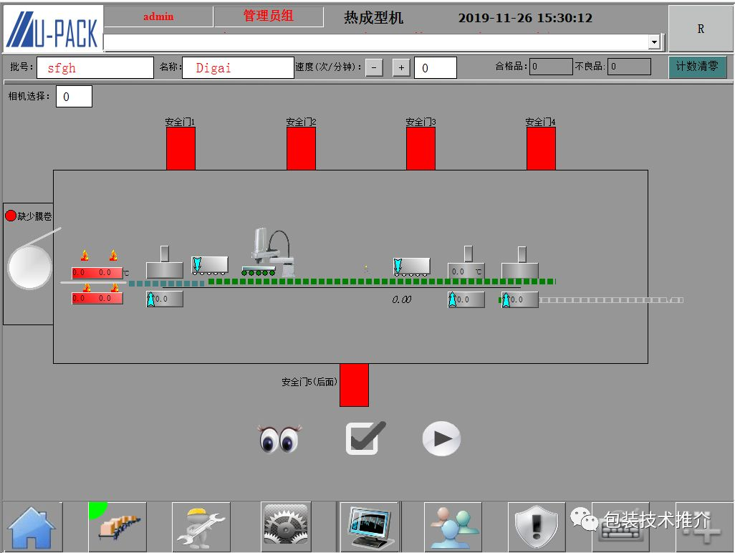Open the alarm shield warning icon
Image resolution: width=735 pixels, height=553 pixels.
[x=537, y=528]
